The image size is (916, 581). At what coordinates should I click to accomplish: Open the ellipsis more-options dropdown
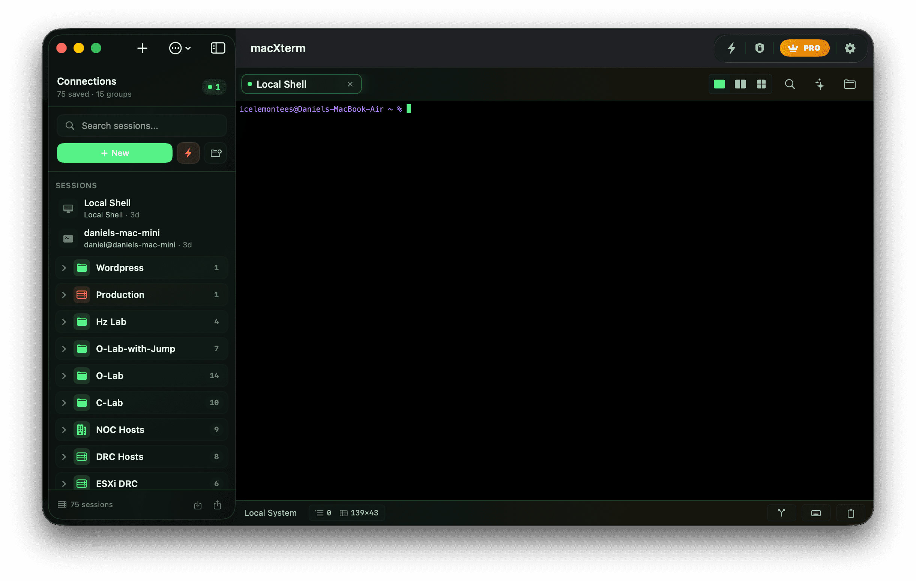[x=180, y=48]
